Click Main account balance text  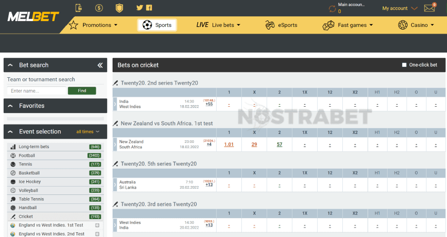tap(351, 5)
